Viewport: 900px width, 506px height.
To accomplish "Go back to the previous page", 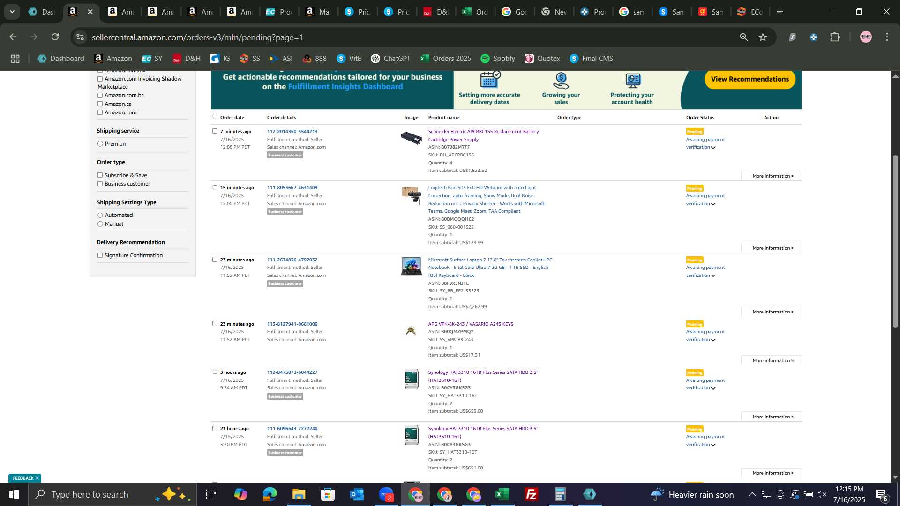I will click(13, 37).
